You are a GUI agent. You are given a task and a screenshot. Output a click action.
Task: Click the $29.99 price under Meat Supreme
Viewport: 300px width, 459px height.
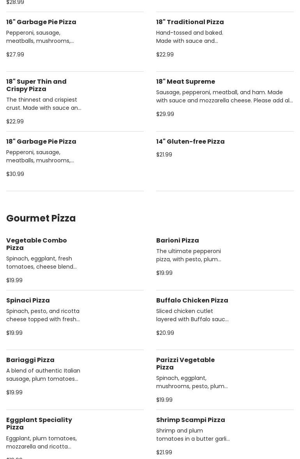pyautogui.click(x=165, y=114)
